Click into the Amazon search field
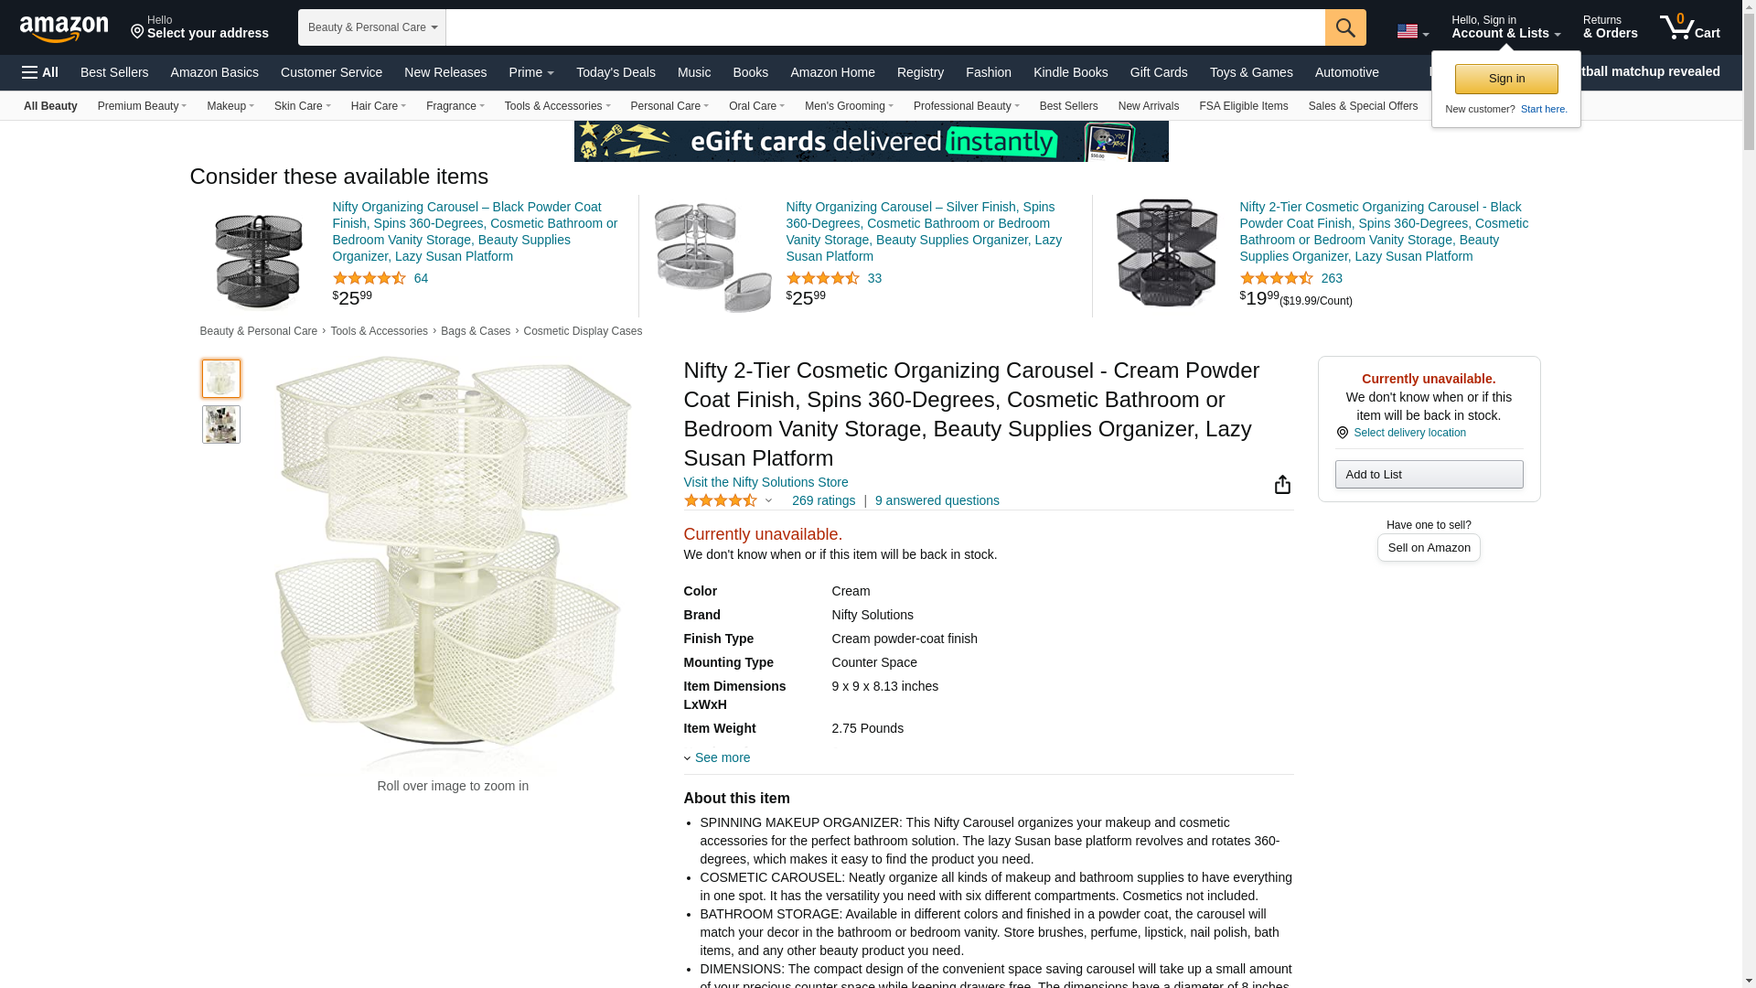The image size is (1756, 988). [x=885, y=27]
